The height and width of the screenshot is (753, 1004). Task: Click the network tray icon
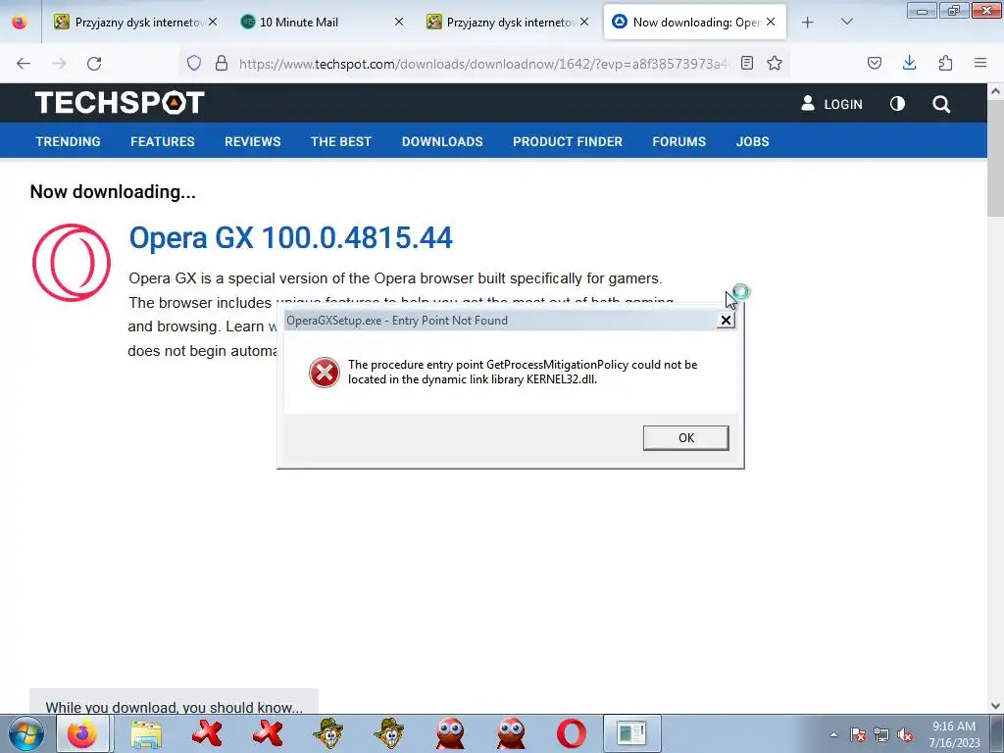click(x=881, y=734)
